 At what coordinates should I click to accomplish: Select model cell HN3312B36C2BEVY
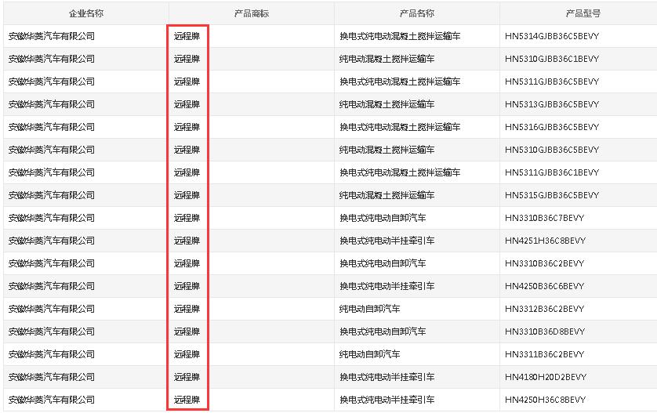pos(544,309)
